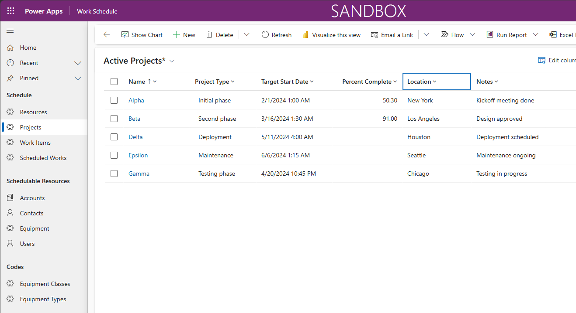Open the Email a Link dropdown arrow
The width and height of the screenshot is (576, 313).
(x=427, y=35)
